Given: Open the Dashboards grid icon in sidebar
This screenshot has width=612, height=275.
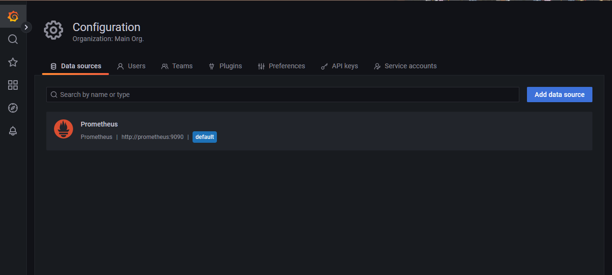Looking at the screenshot, I should tap(13, 85).
